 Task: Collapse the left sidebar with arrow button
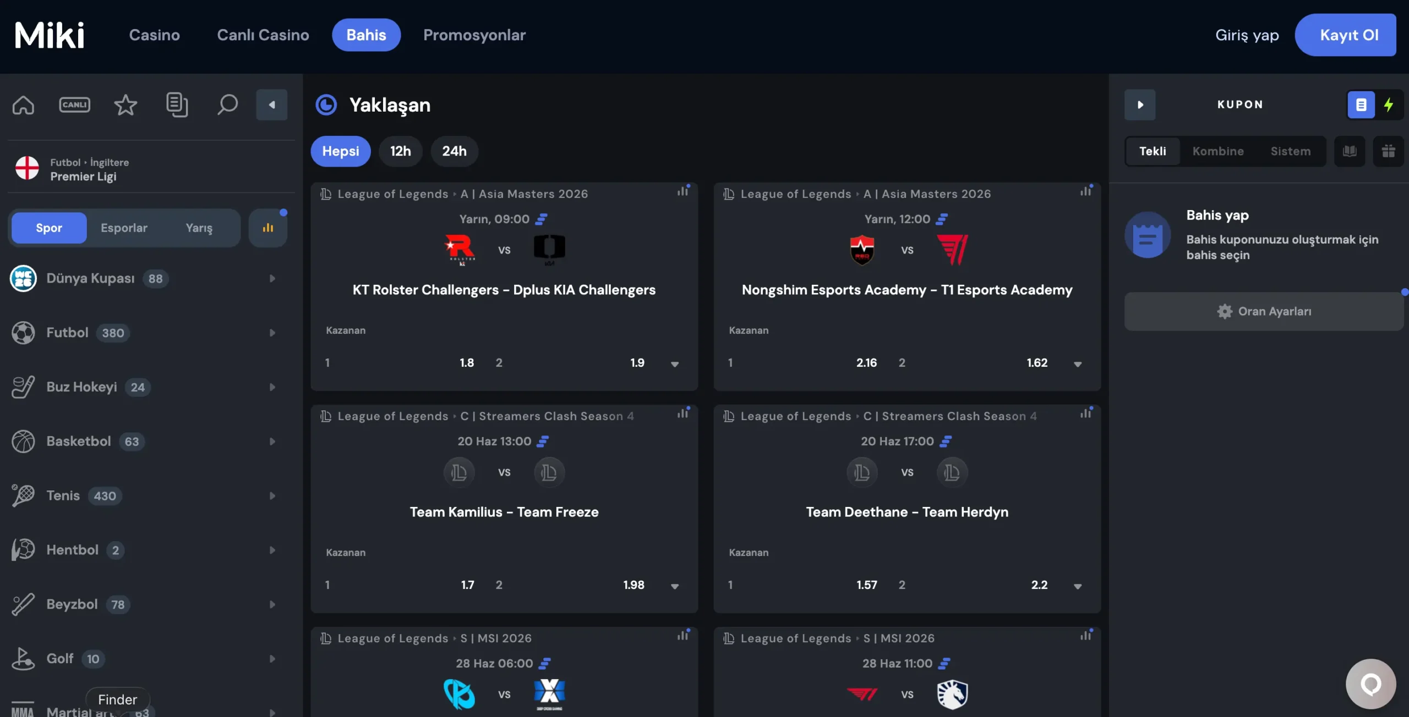pos(272,104)
